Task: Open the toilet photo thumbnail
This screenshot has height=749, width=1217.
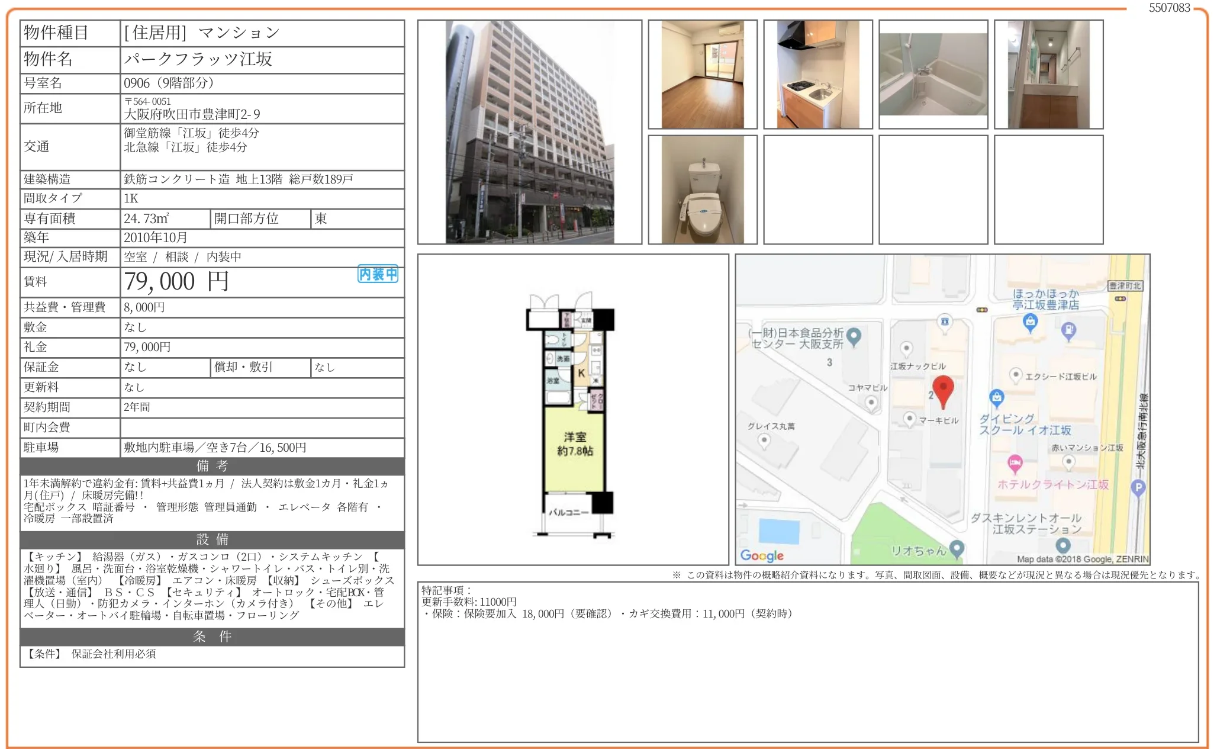Action: coord(702,190)
